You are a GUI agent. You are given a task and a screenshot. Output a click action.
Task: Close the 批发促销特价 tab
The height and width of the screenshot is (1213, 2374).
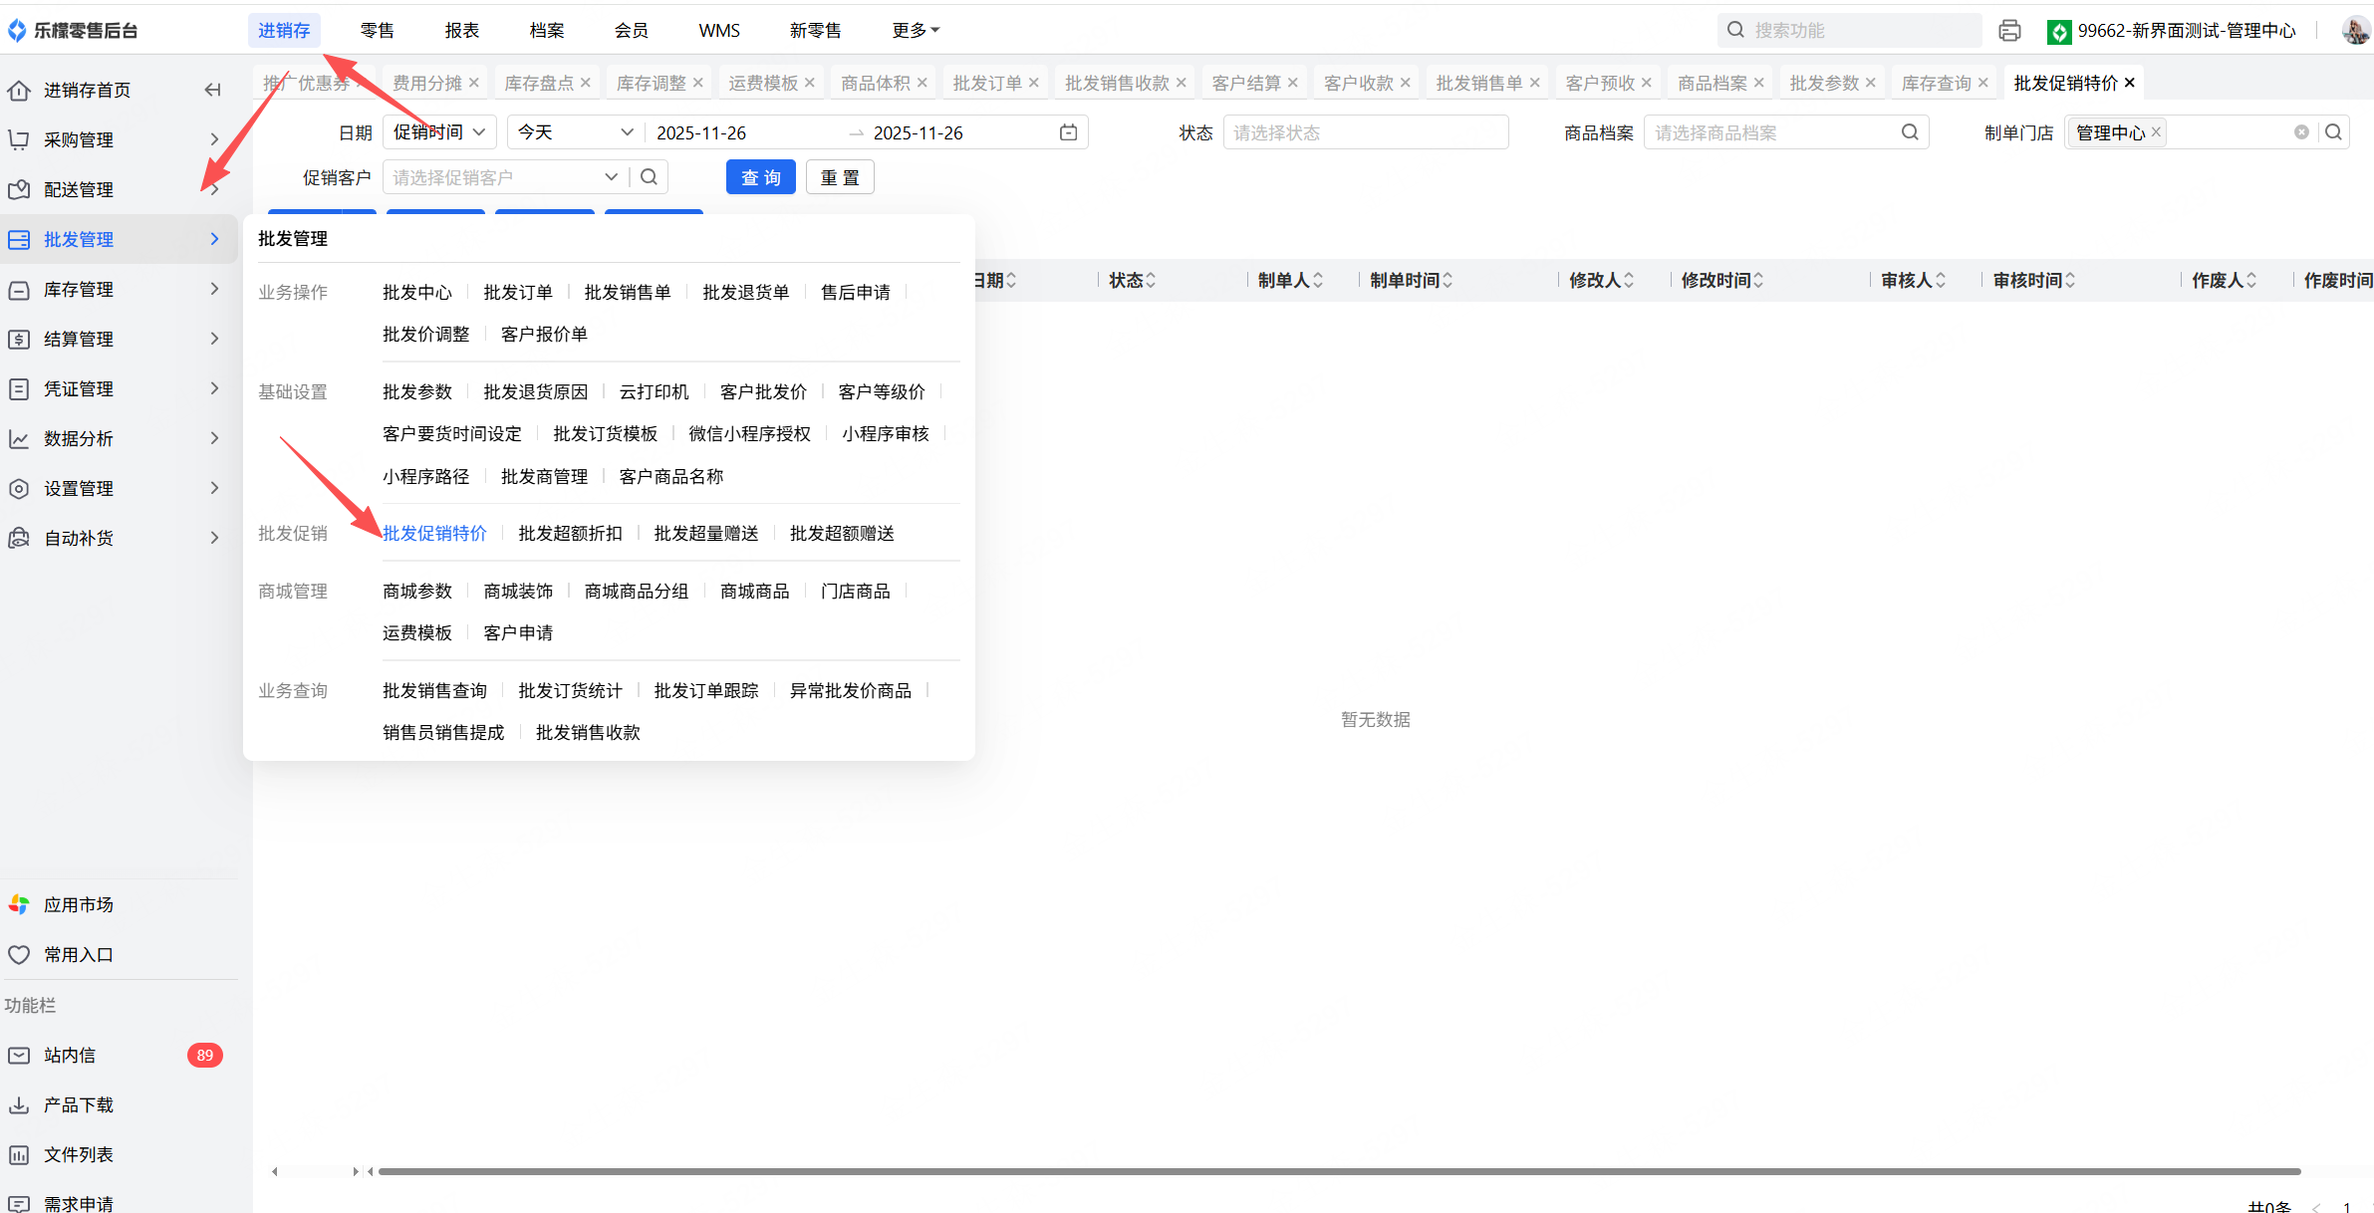(2130, 83)
